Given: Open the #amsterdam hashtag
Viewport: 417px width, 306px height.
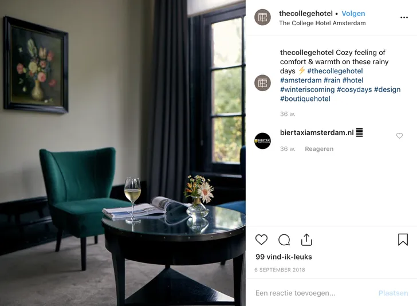Looking at the screenshot, I should point(301,80).
